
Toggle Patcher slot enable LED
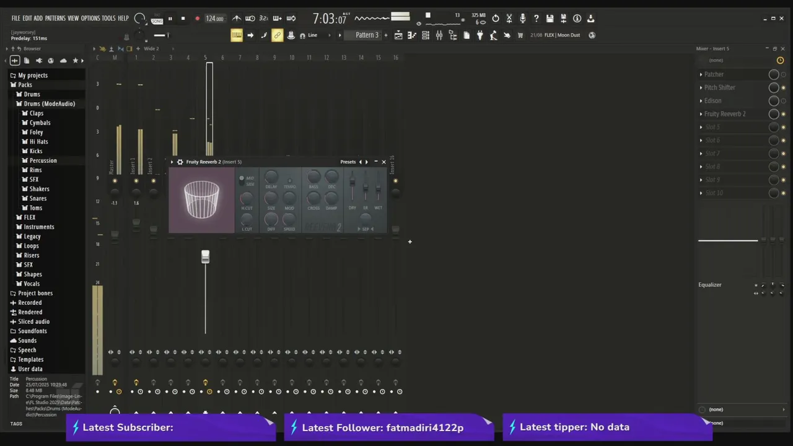[x=783, y=74]
